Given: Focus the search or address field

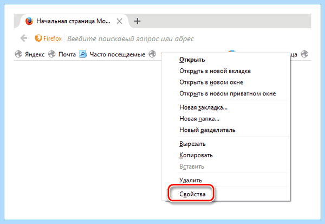Looking at the screenshot, I should (x=131, y=39).
